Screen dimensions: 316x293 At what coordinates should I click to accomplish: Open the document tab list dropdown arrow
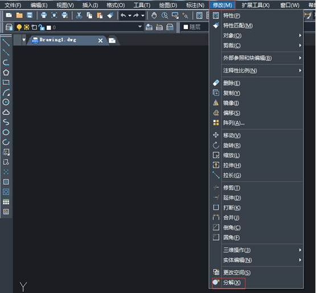tap(24, 40)
